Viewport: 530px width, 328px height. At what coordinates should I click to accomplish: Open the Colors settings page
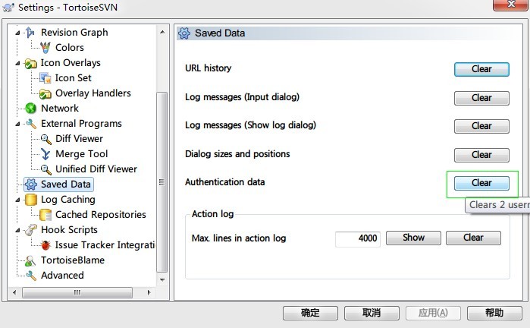[x=70, y=48]
